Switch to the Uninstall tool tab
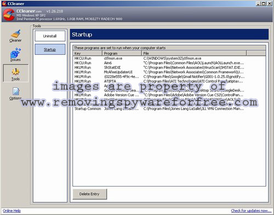This screenshot has width=274, height=215. tap(50, 36)
